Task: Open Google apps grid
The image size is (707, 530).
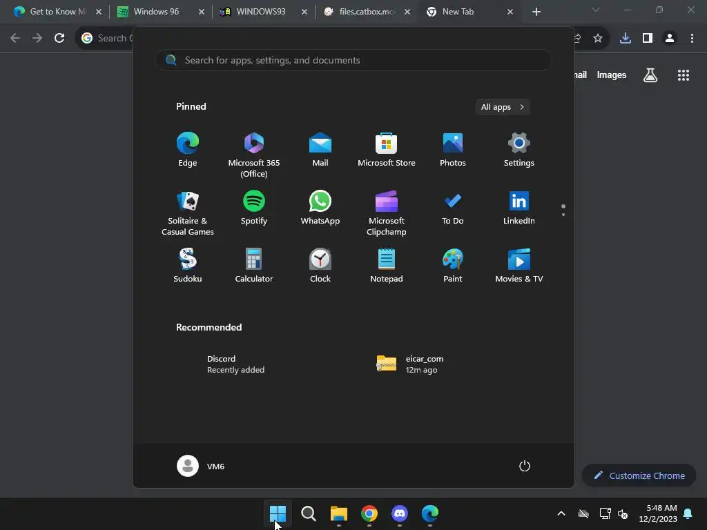Action: (684, 75)
